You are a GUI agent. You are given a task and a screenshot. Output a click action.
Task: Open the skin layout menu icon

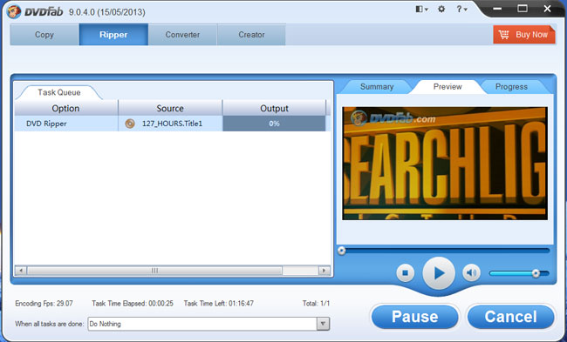point(421,10)
